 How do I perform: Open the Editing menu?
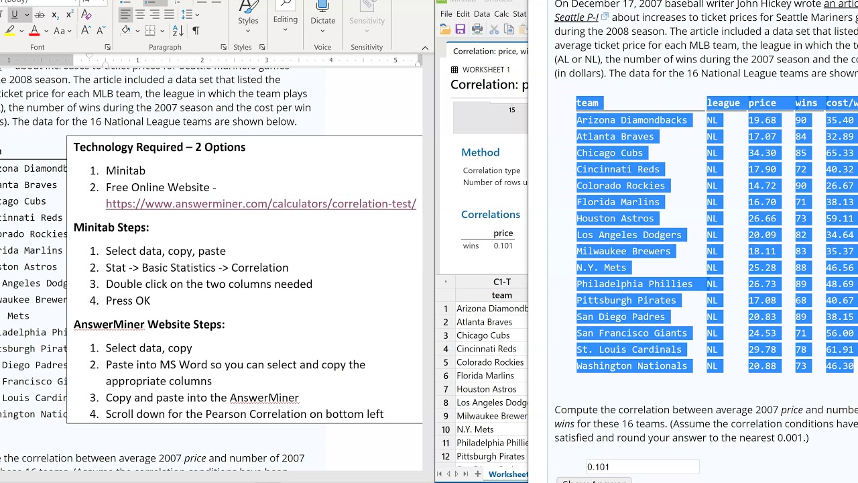click(x=286, y=15)
